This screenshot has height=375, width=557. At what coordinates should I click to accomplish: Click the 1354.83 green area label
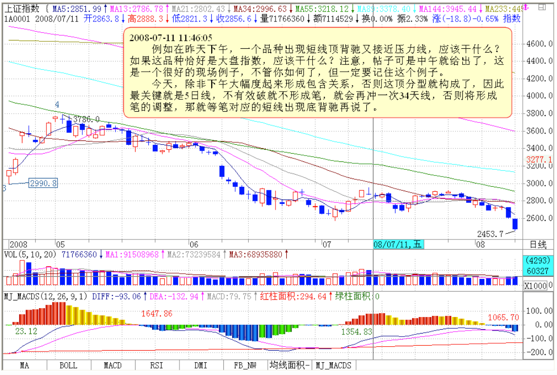pyautogui.click(x=357, y=332)
